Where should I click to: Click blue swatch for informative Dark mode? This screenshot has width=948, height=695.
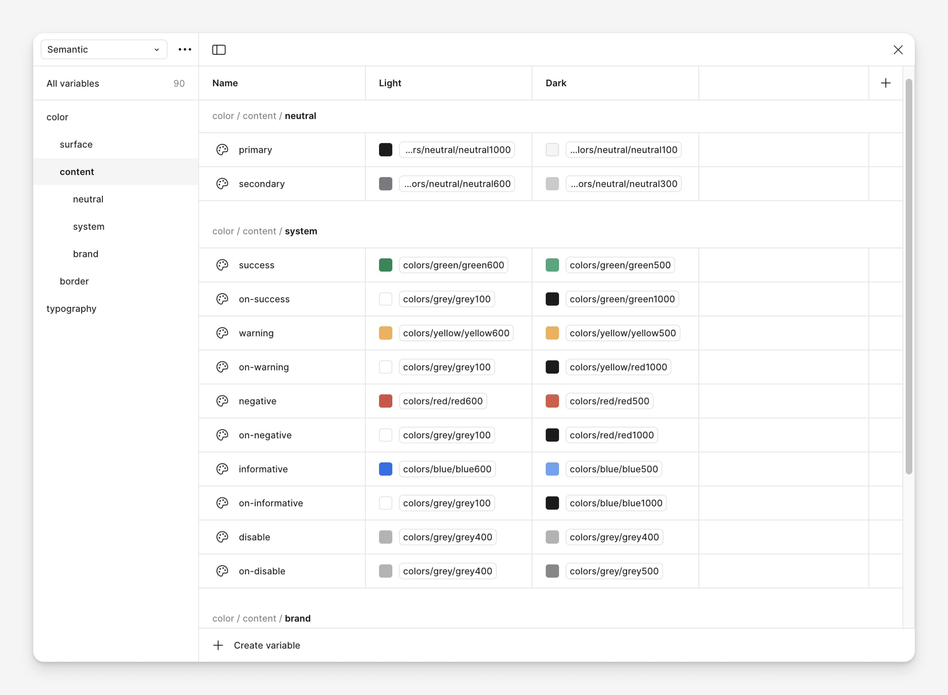tap(552, 469)
